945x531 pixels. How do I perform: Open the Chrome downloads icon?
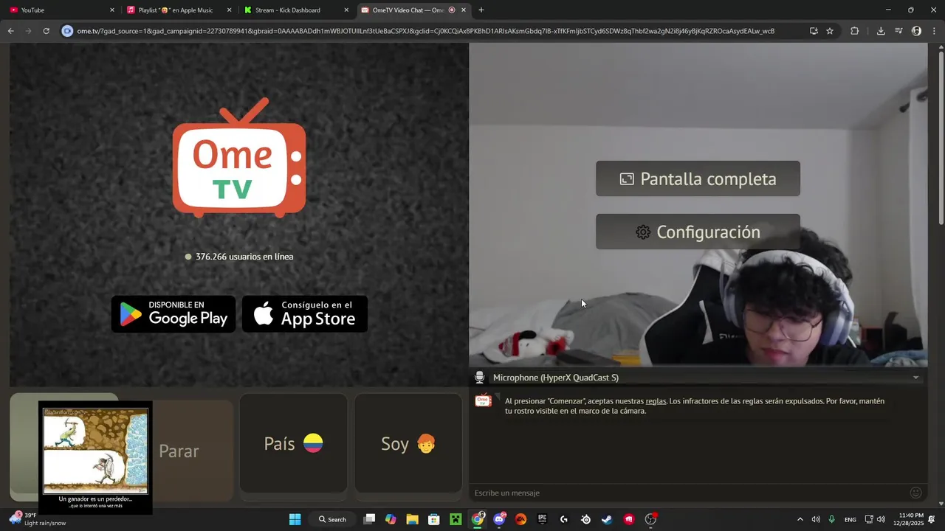pos(881,31)
